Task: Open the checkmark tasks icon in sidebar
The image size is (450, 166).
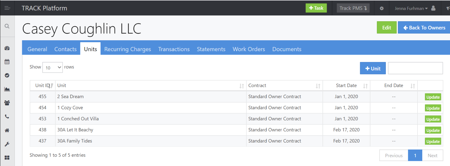Action: click(7, 75)
